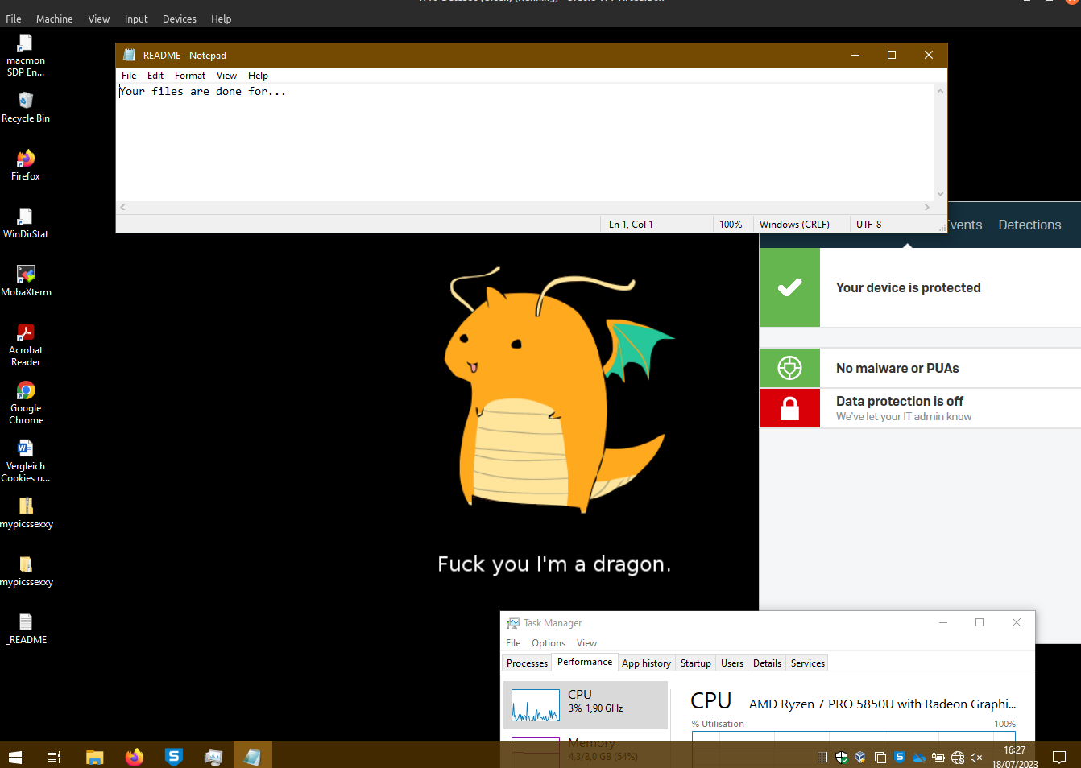Open Notepad View menu
Image resolution: width=1081 pixels, height=768 pixels.
[x=226, y=76]
